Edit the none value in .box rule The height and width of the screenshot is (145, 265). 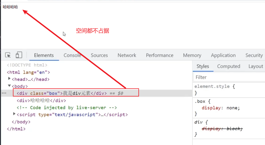[232, 108]
